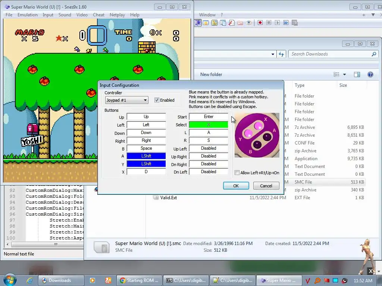Toggle indent guide icon in Notepad++ toolbar
This screenshot has width=382, height=286.
coord(198,23)
